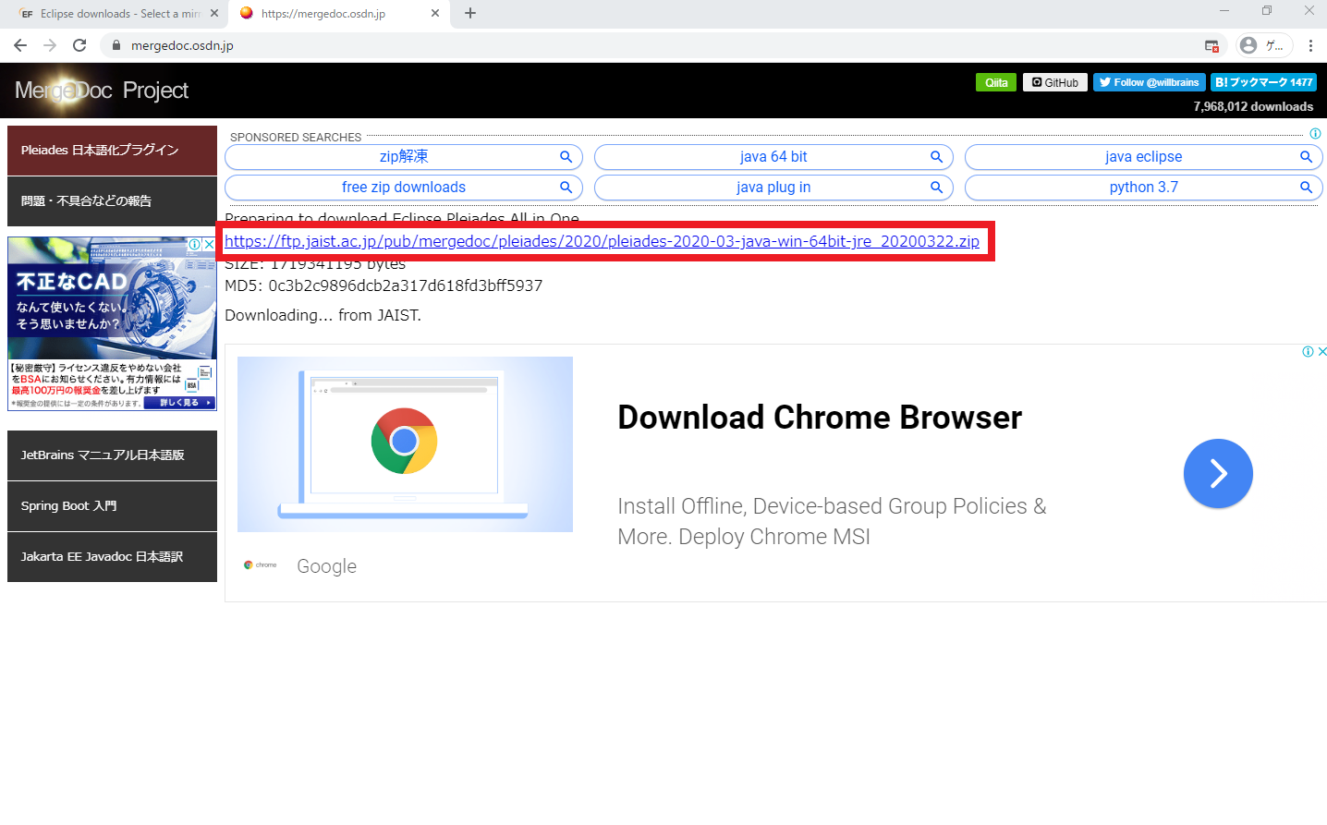Click the Google advertiser label
Screen dimensions: 1327x825
[x=326, y=566]
